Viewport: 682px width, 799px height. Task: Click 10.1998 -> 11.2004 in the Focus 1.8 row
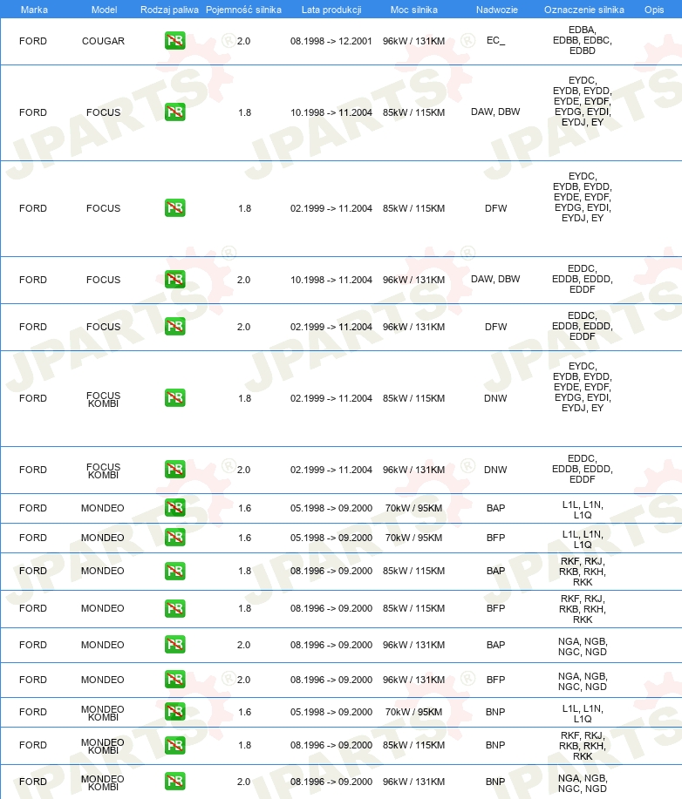[x=331, y=112]
